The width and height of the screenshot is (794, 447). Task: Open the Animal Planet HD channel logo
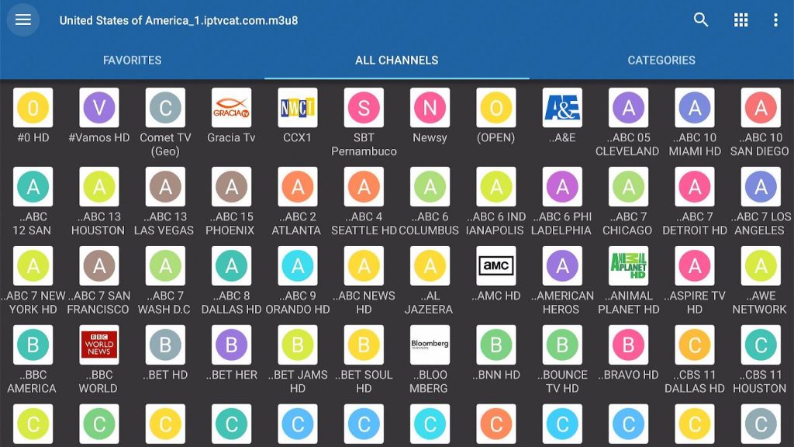tap(628, 266)
